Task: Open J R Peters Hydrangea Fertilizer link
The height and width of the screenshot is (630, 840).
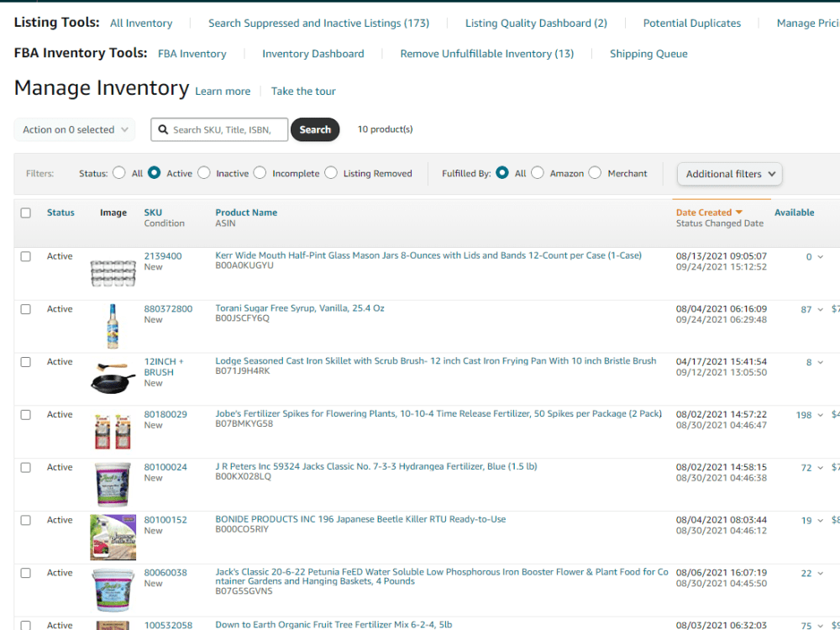Action: tap(376, 466)
